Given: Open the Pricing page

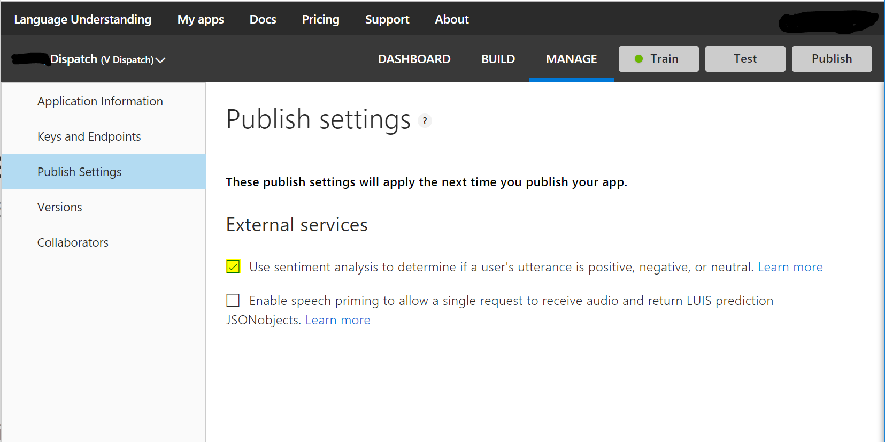Looking at the screenshot, I should point(321,19).
